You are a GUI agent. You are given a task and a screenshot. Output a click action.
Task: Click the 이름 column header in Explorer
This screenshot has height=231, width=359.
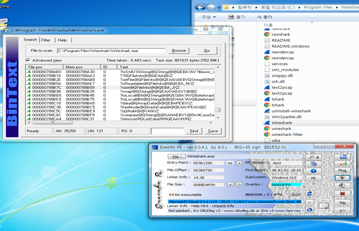268,25
